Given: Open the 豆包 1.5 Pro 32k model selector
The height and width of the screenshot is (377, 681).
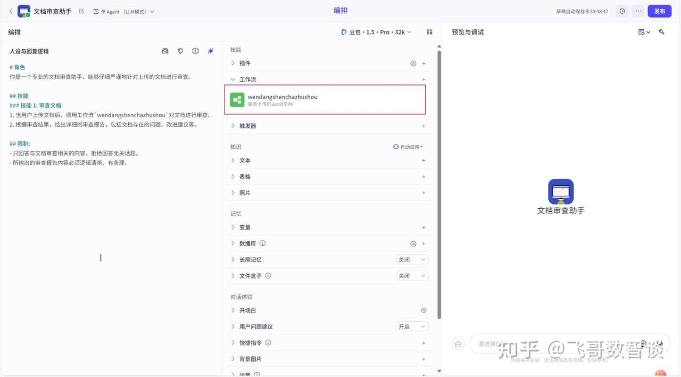Looking at the screenshot, I should click(x=376, y=32).
